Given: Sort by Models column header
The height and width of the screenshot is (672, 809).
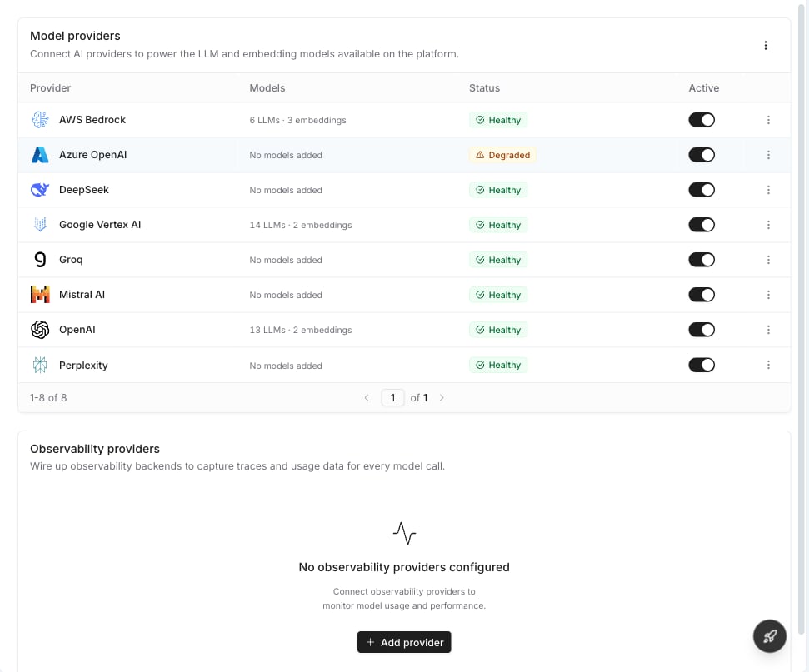Looking at the screenshot, I should pos(267,87).
